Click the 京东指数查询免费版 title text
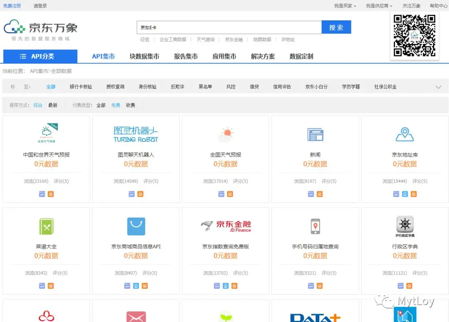This screenshot has width=449, height=322. (226, 247)
